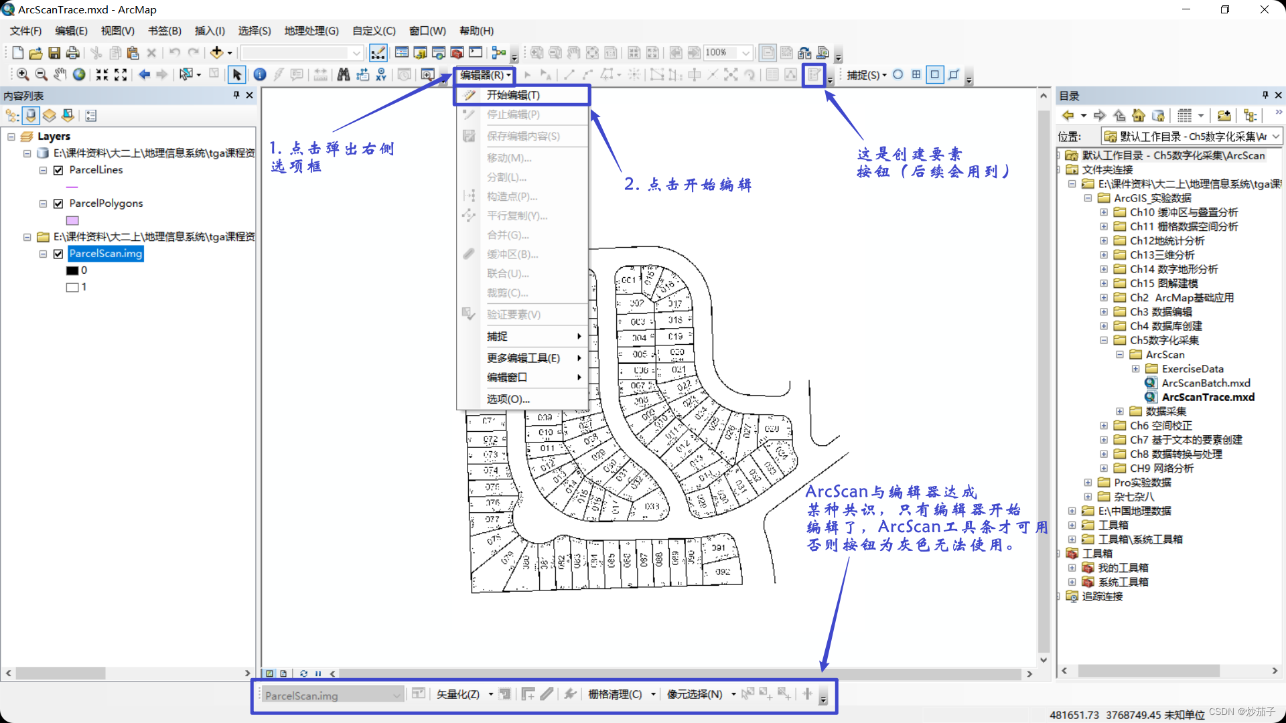Open the 像元选择(N) button

point(701,695)
